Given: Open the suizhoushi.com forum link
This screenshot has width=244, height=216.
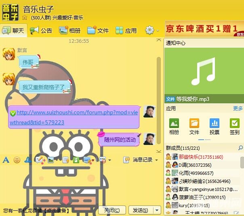Looking at the screenshot, I should (x=74, y=117).
